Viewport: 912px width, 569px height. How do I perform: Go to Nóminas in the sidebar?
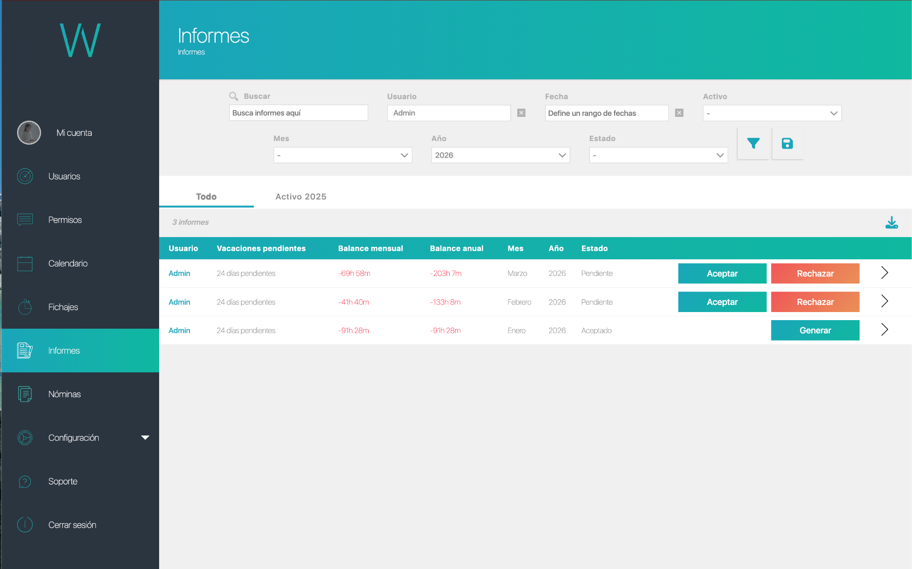pyautogui.click(x=80, y=394)
